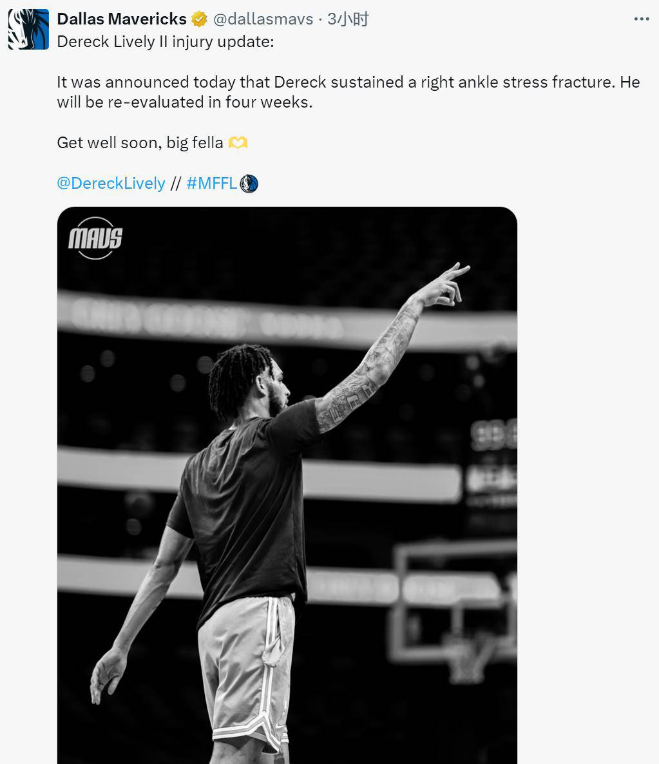Open the black-and-white player photo

pyautogui.click(x=287, y=485)
